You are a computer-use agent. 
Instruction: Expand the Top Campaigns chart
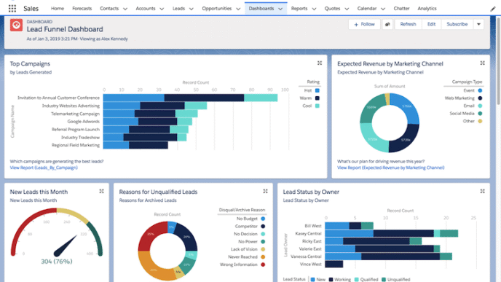tap(320, 63)
